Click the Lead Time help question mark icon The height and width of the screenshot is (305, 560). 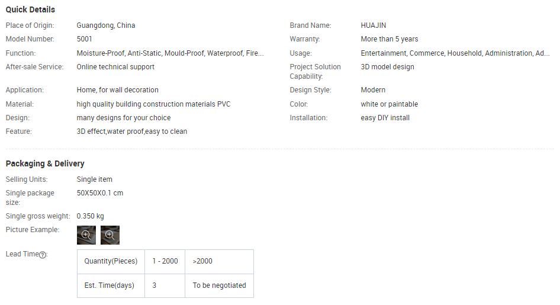tap(43, 255)
